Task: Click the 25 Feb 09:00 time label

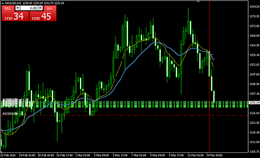Action: pyautogui.click(x=46, y=155)
